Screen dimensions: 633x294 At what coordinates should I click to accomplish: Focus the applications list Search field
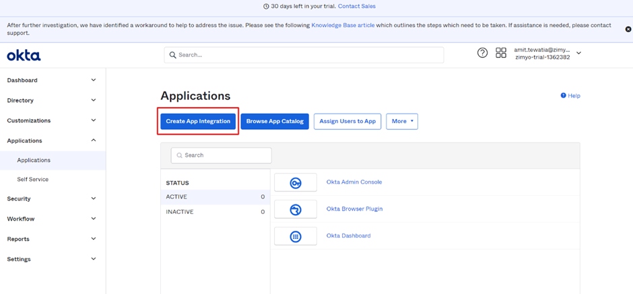(222, 155)
